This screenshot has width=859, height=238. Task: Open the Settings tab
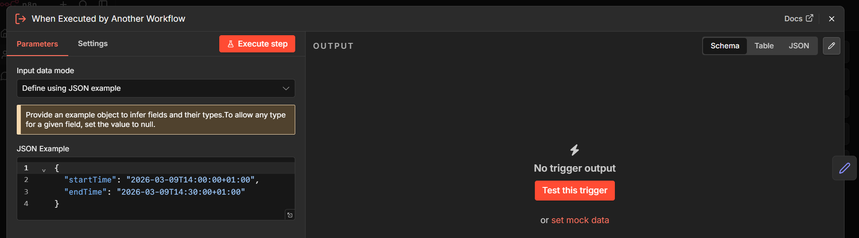(93, 44)
